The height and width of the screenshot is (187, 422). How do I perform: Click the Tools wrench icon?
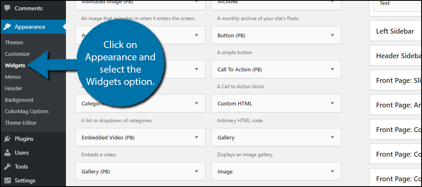pos(7,166)
